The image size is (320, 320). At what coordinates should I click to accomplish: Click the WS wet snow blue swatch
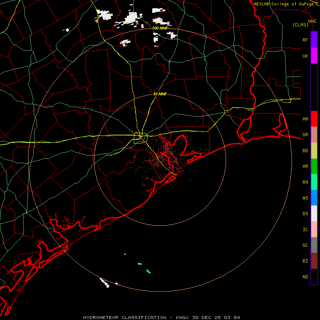point(314,198)
